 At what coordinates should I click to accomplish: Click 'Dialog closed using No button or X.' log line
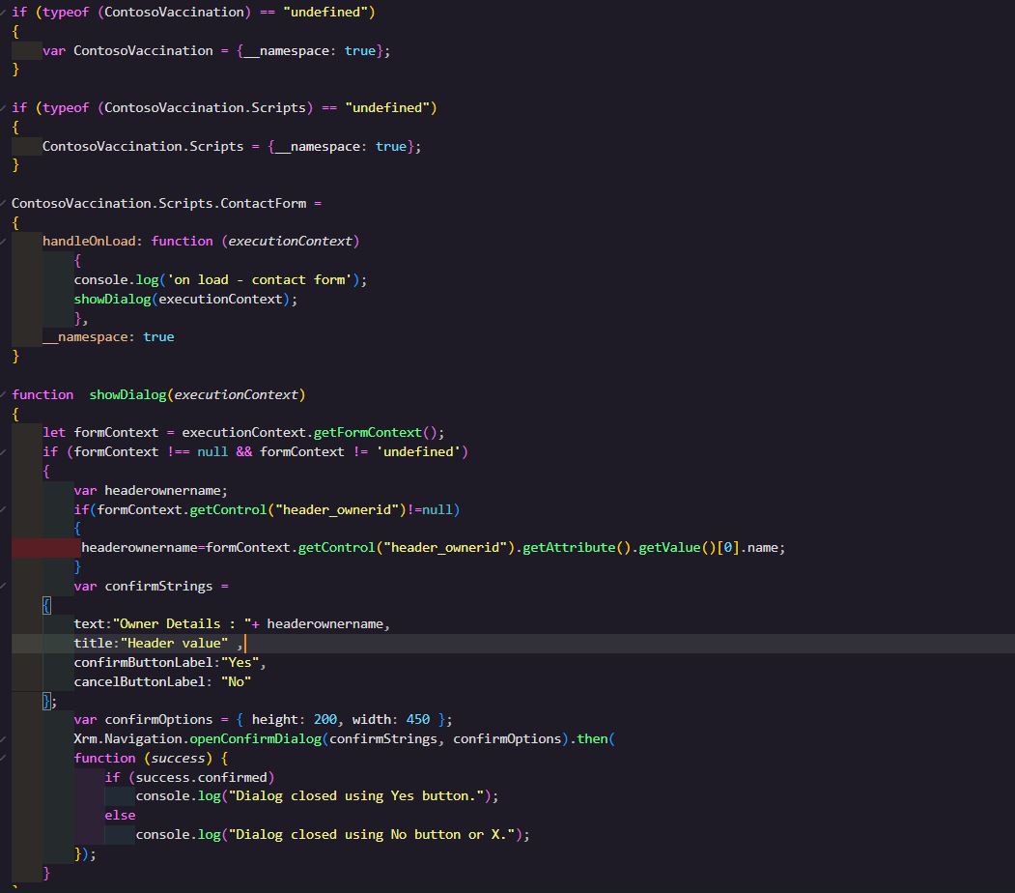click(x=333, y=835)
